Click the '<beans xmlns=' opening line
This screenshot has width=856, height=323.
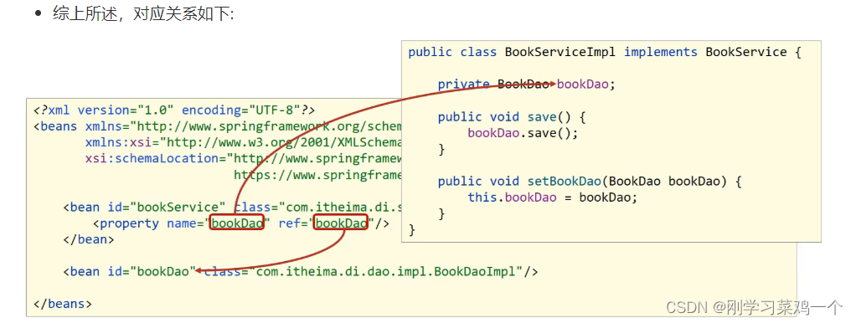click(x=217, y=126)
